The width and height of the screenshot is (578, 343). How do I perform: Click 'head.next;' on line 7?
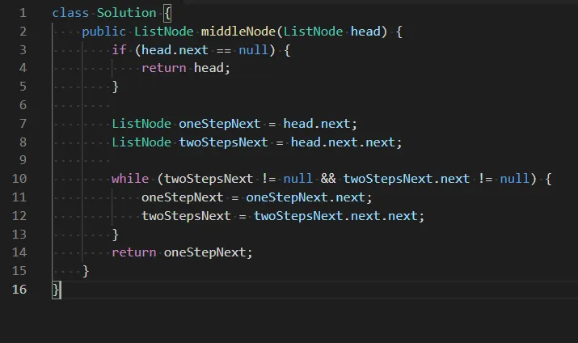(x=320, y=124)
